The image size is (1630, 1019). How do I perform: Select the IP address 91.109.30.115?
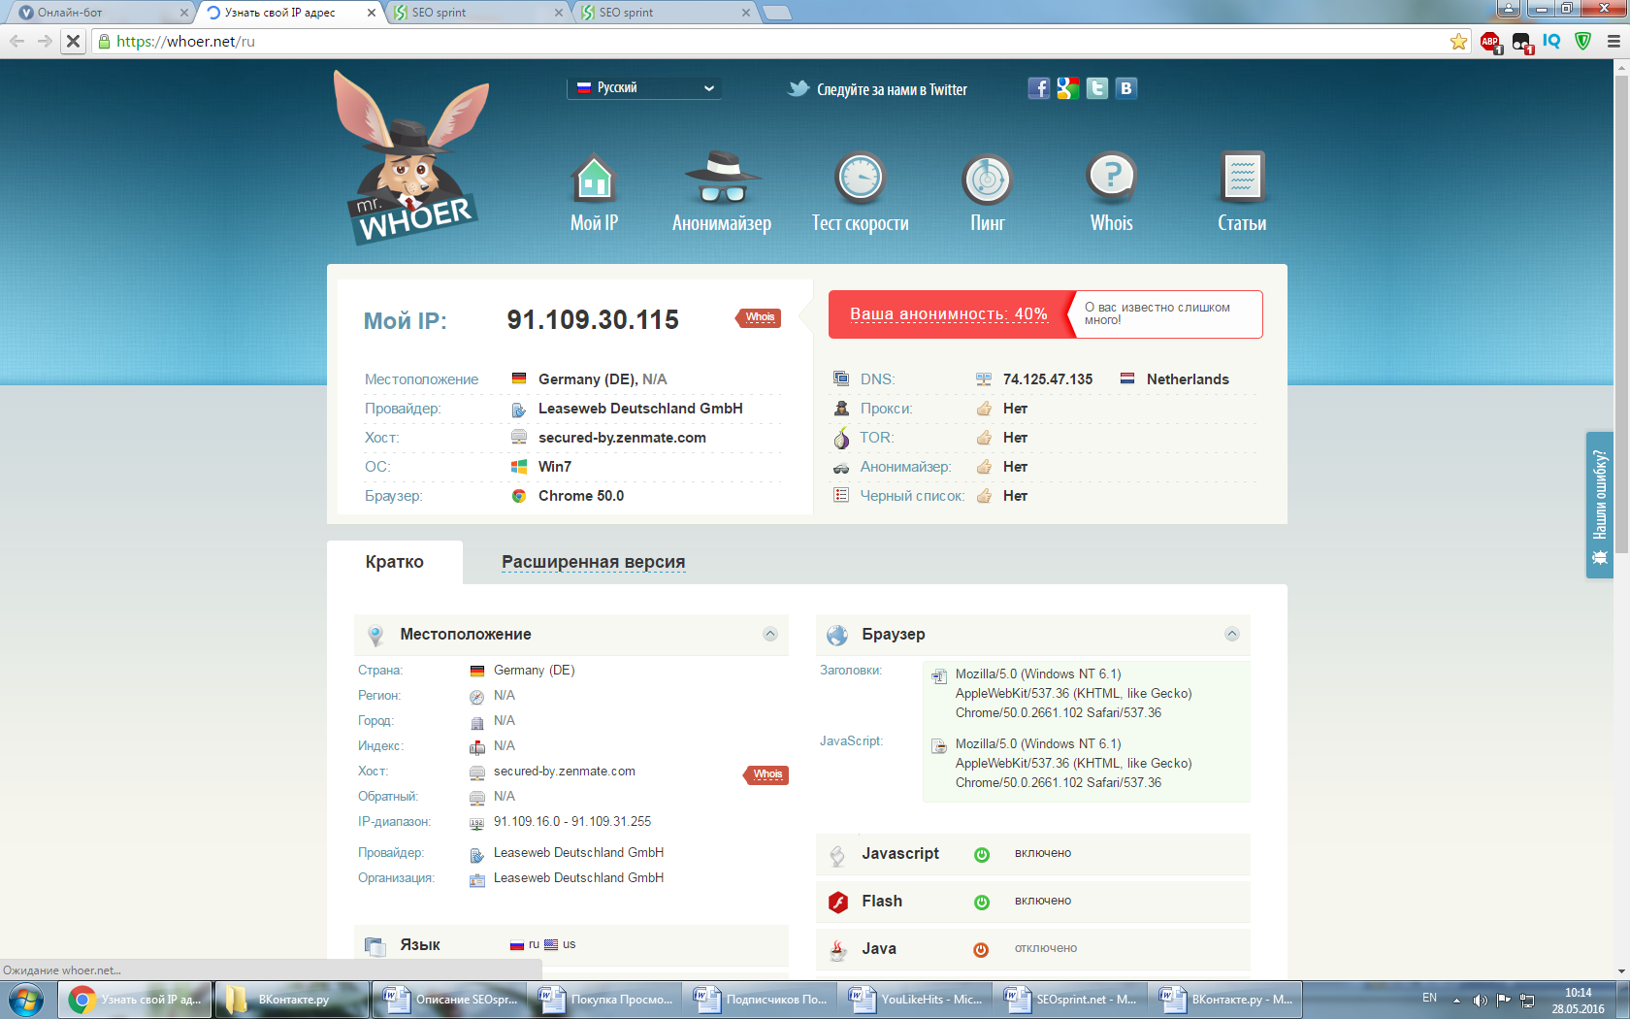click(593, 319)
